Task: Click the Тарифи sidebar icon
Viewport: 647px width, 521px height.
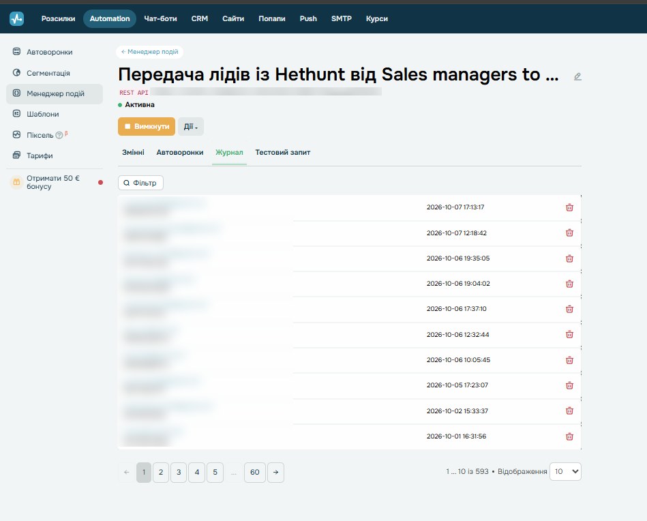Action: (16, 155)
